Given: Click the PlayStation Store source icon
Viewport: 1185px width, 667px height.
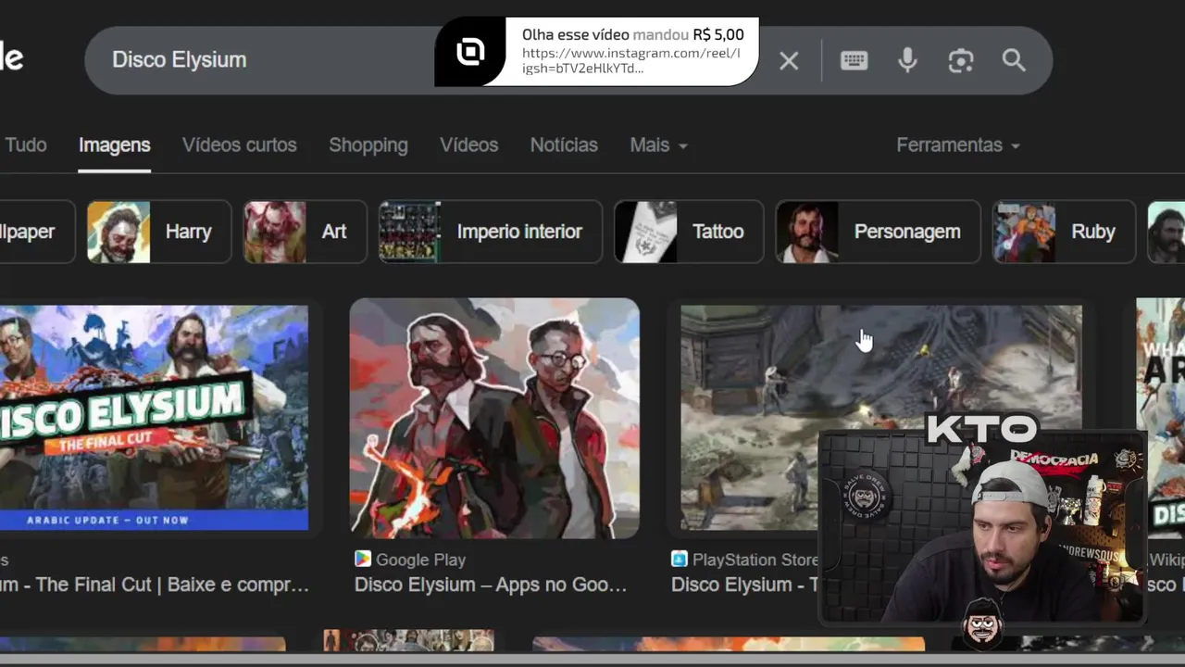Looking at the screenshot, I should pyautogui.click(x=680, y=559).
